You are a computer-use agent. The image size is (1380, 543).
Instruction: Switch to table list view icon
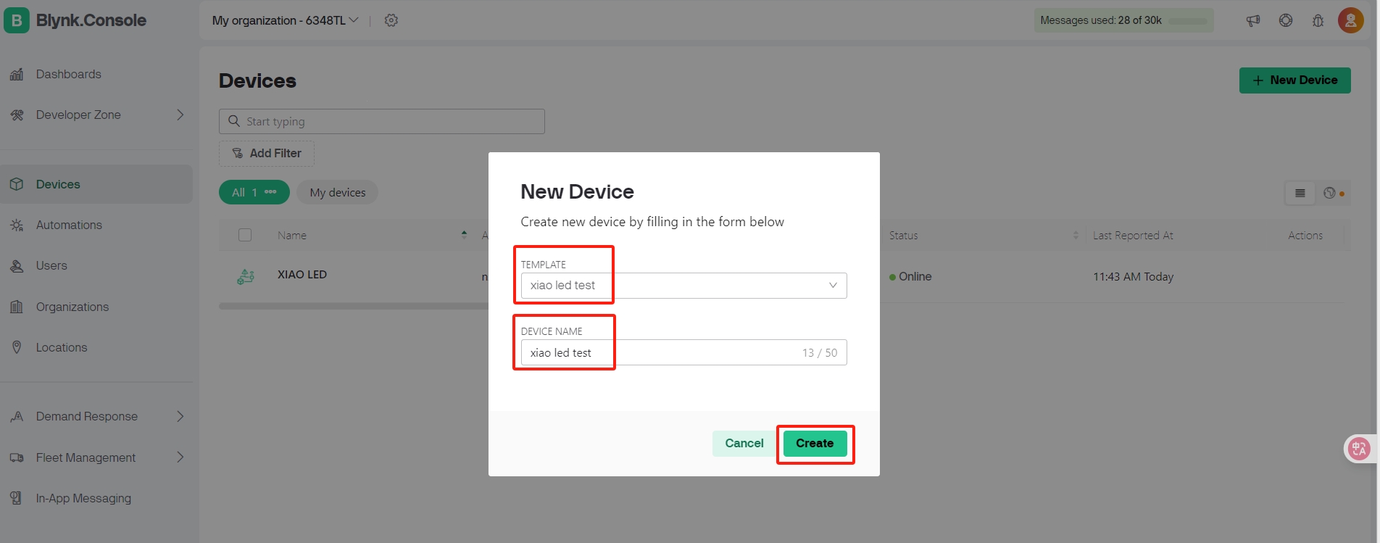coord(1300,193)
